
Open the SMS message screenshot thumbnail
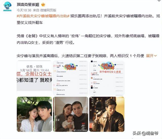[x=34, y=78]
